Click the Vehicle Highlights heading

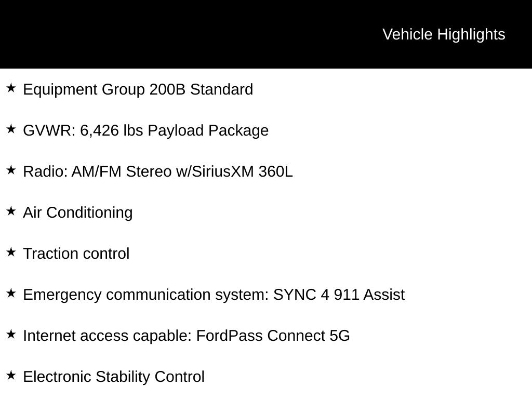tap(444, 34)
